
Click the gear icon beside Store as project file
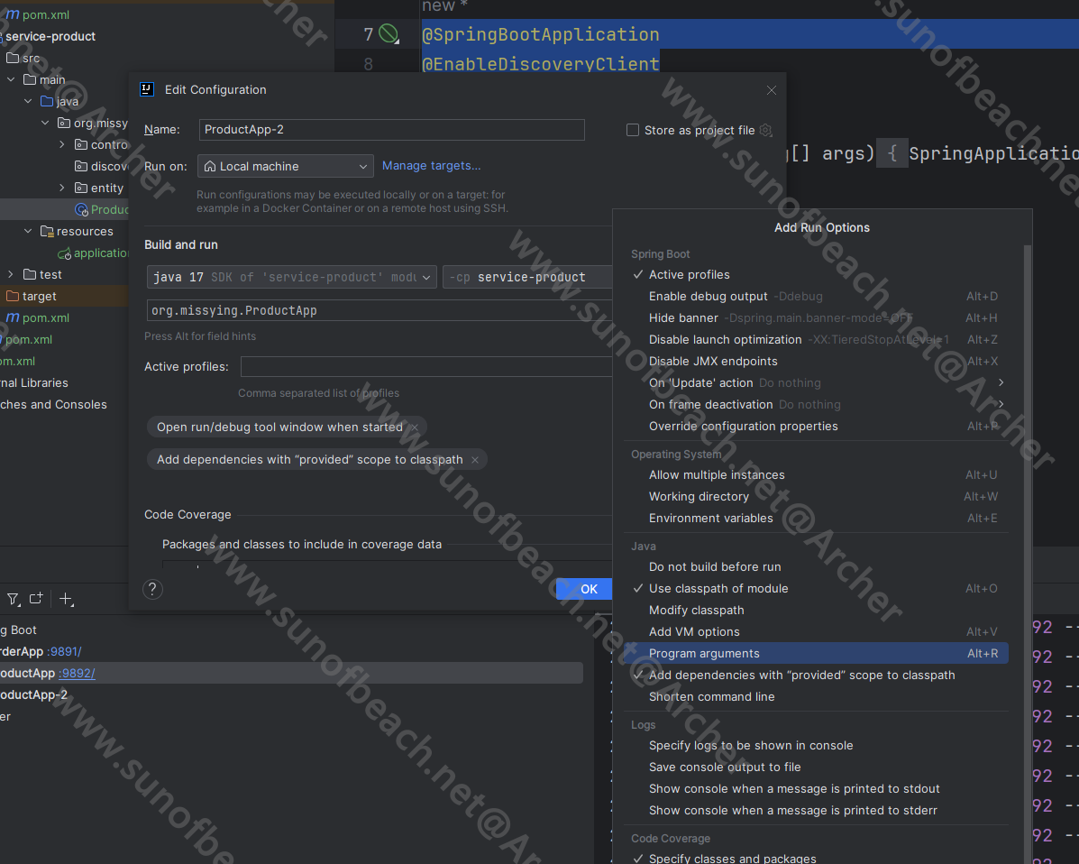point(766,130)
